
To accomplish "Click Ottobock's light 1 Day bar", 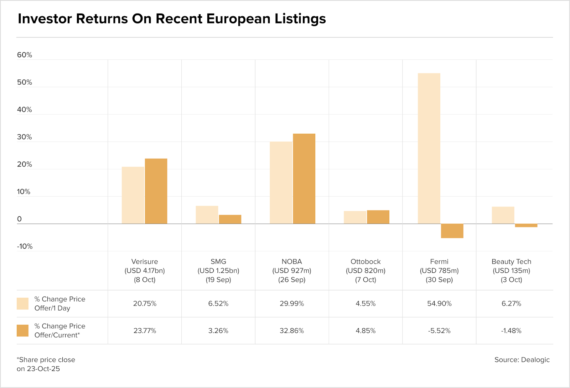I will [x=355, y=217].
